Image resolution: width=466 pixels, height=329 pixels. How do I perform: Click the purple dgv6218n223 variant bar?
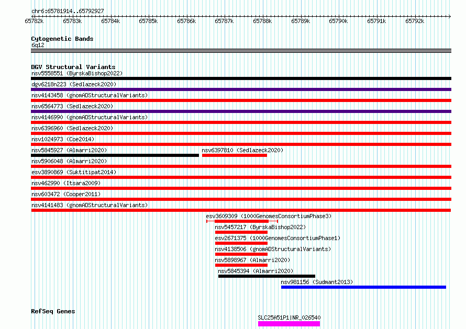[x=241, y=89]
